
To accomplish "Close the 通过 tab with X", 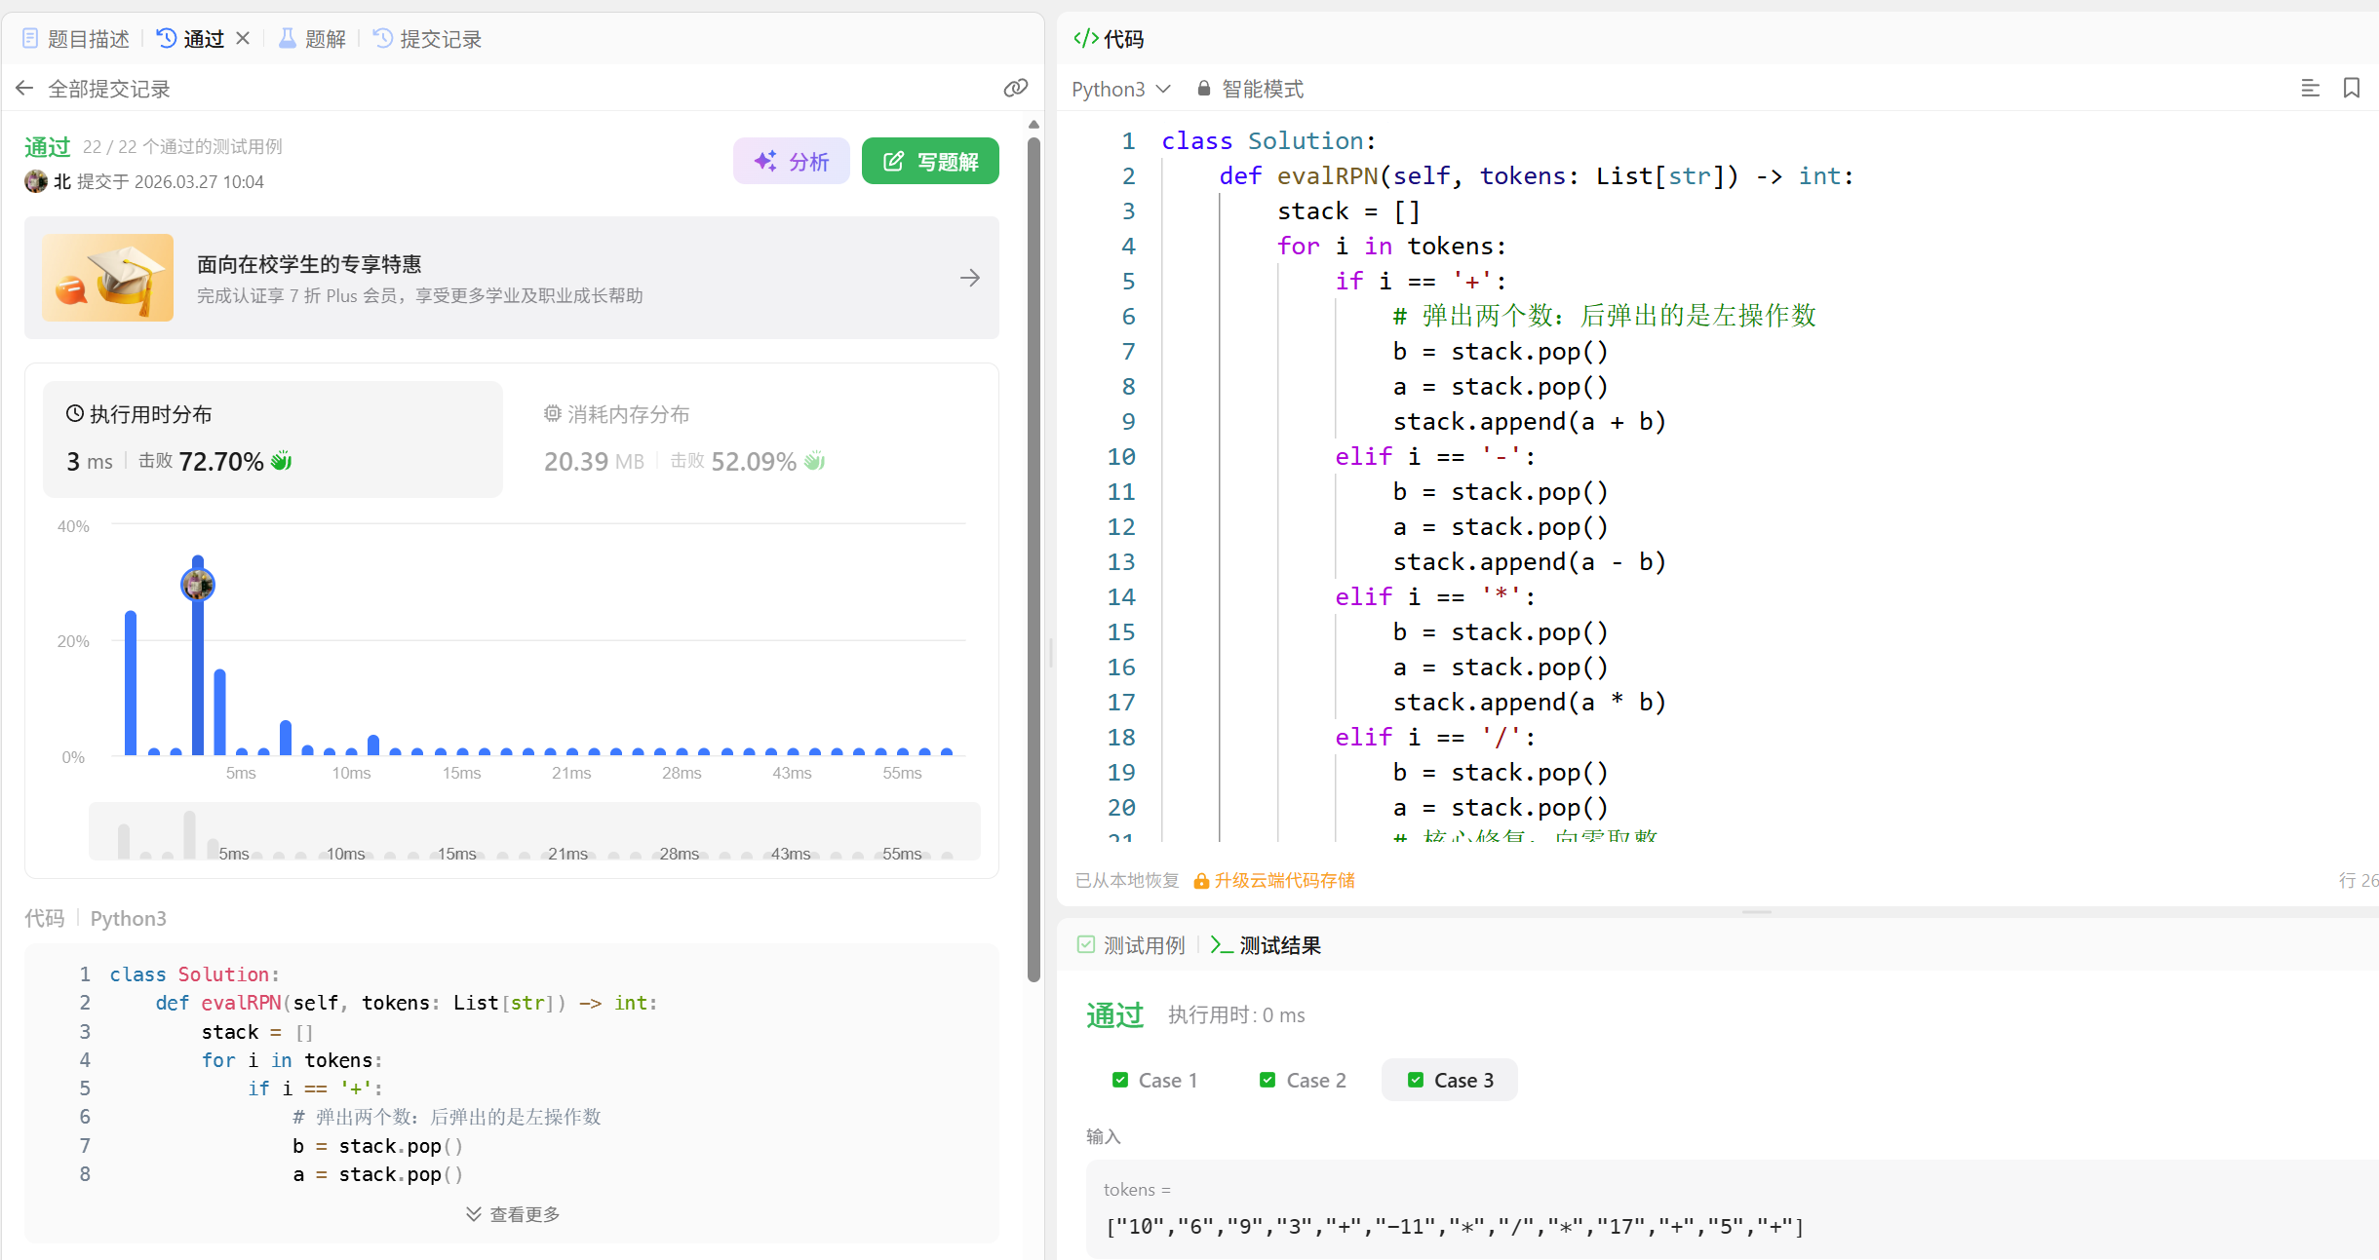I will (243, 38).
